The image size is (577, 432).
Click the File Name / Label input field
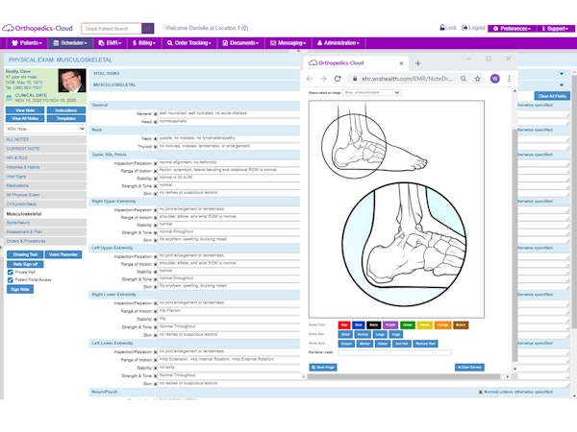coord(394,352)
